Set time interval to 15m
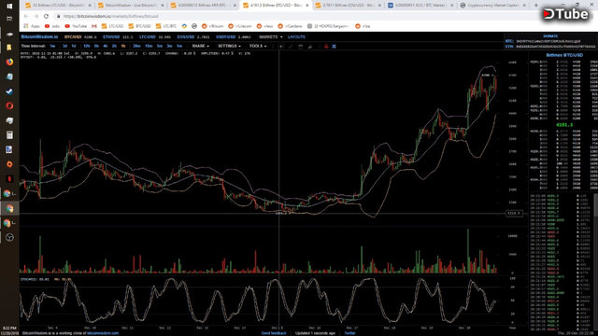This screenshot has width=598, height=336. [x=149, y=46]
